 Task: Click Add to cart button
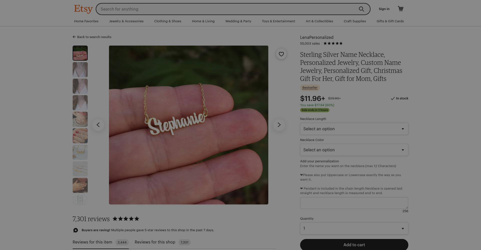354,245
